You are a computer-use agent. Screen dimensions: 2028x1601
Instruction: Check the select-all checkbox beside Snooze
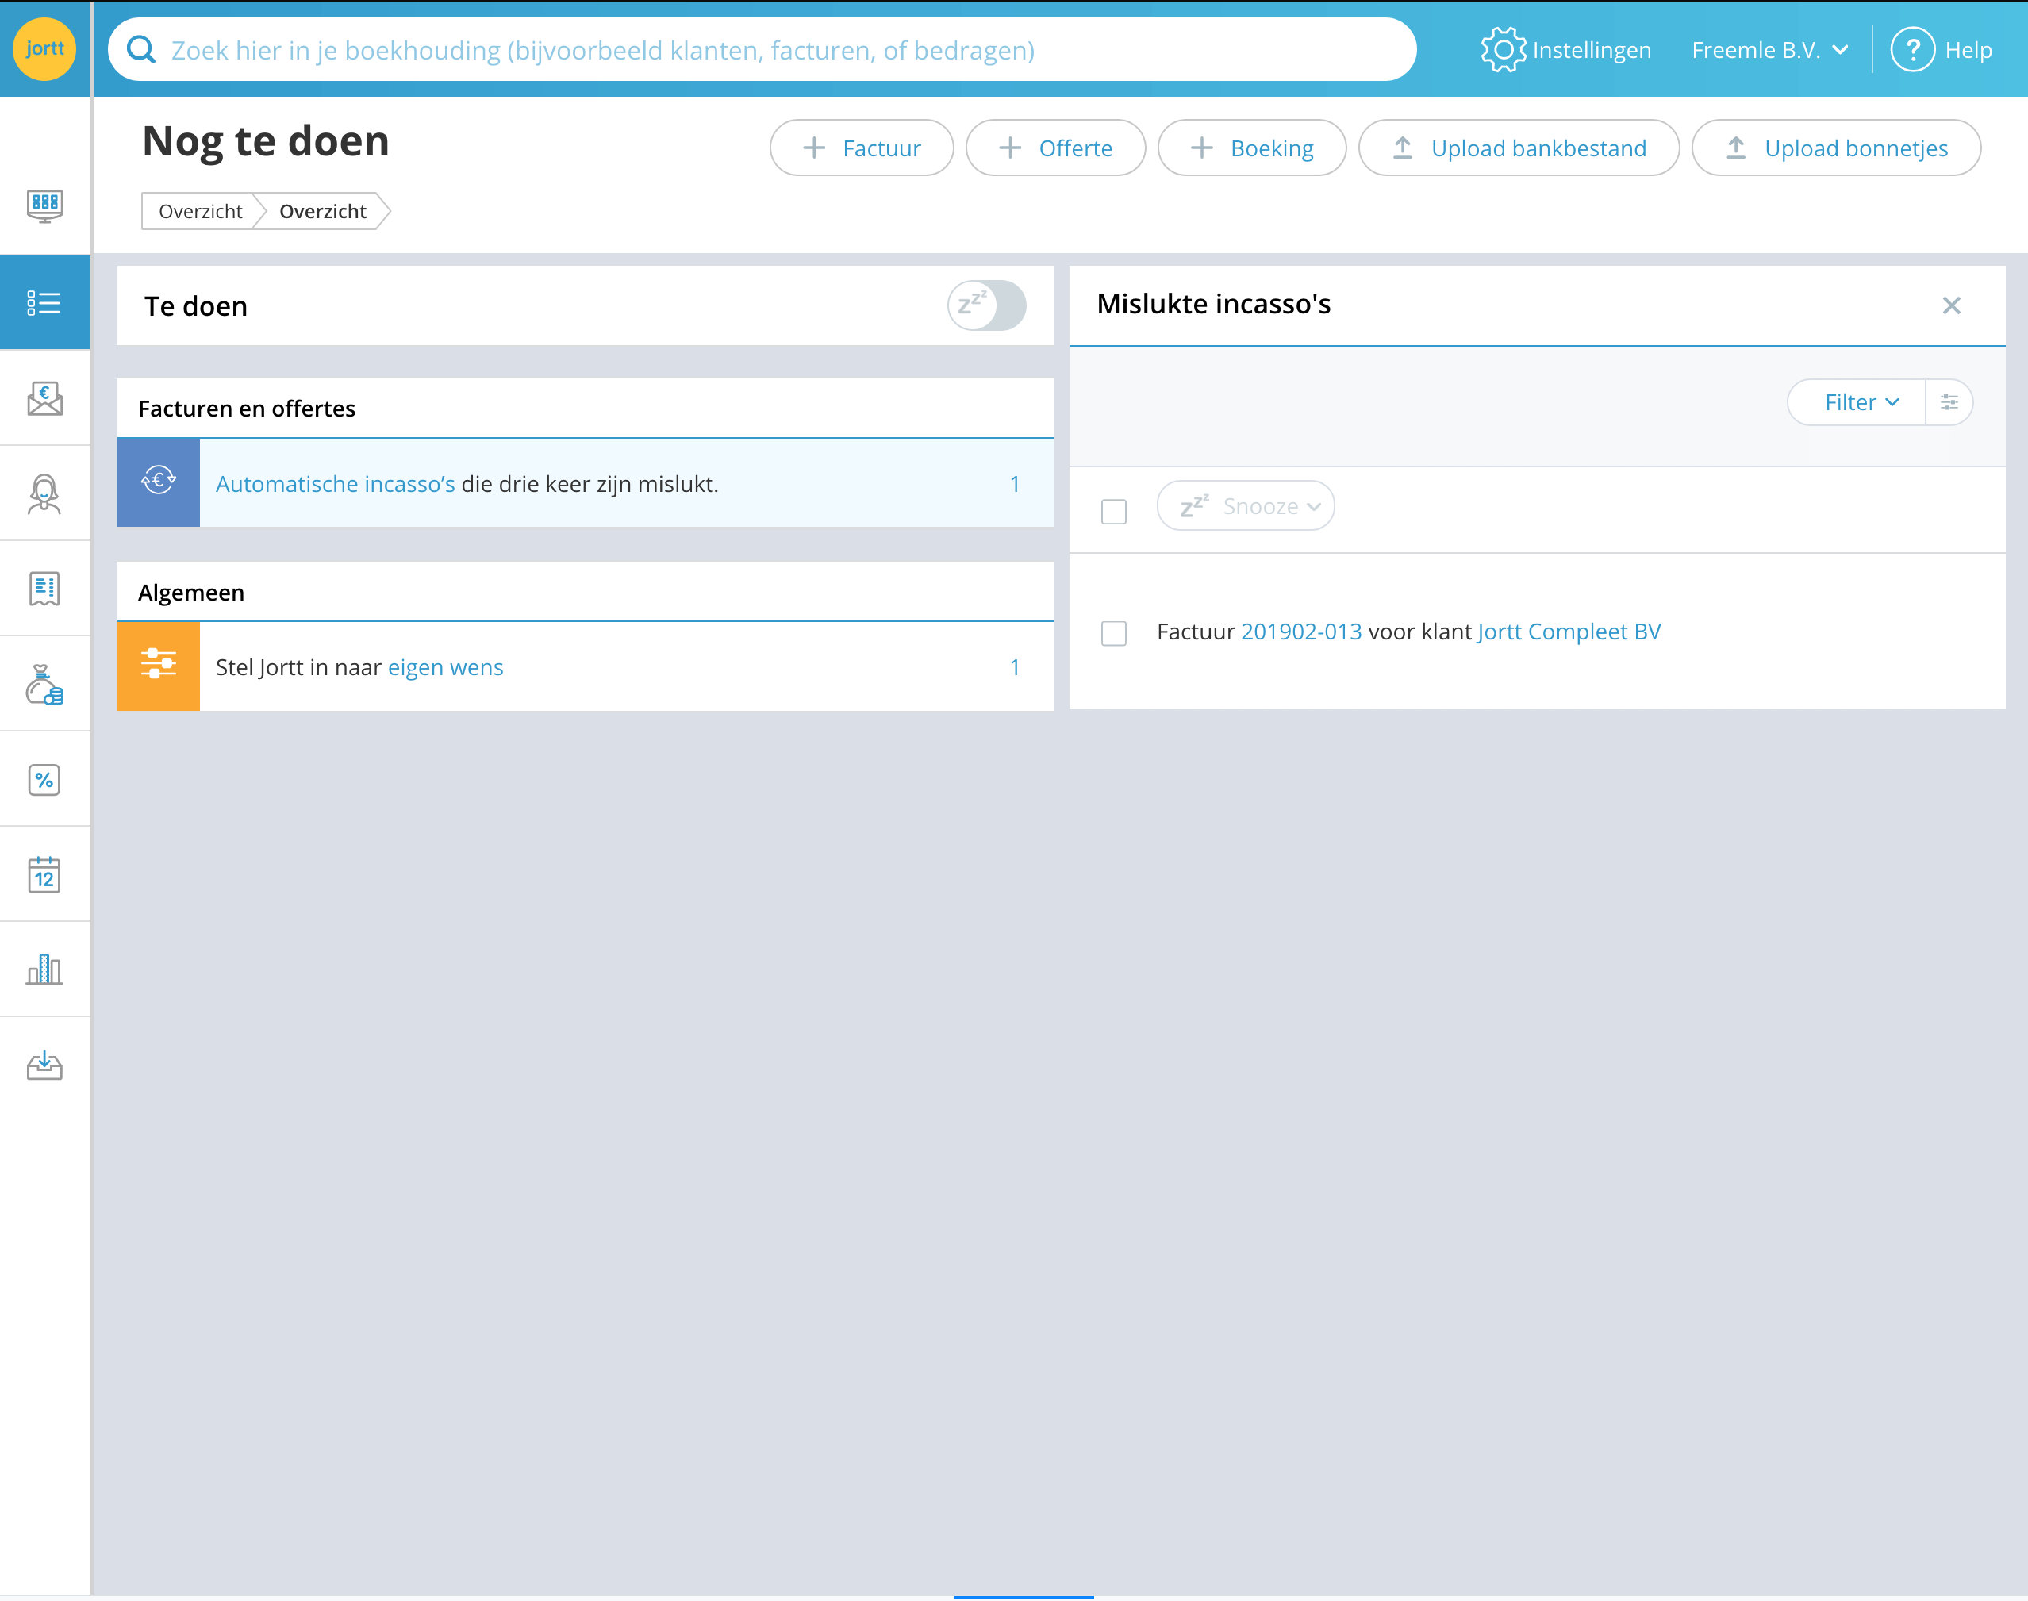pyautogui.click(x=1113, y=512)
